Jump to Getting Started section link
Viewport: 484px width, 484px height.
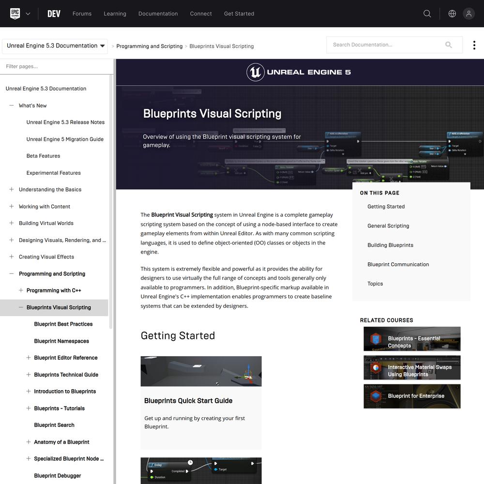[x=386, y=207]
